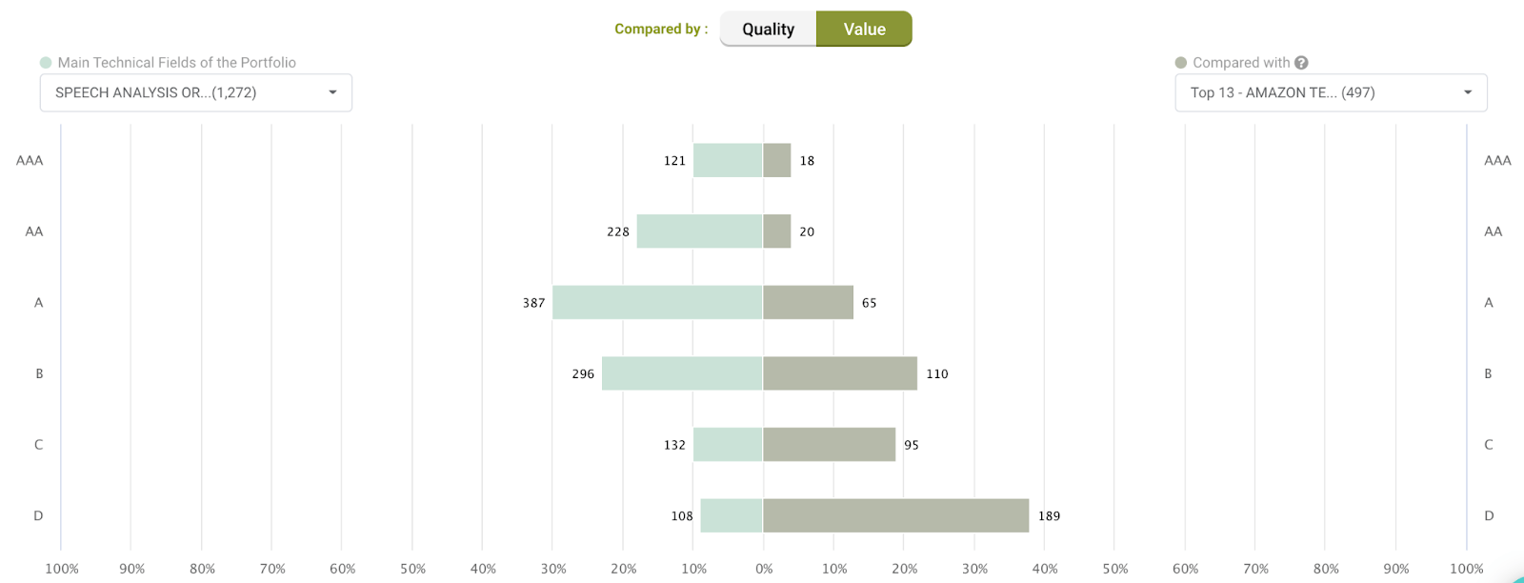
Task: Click the green Main Technical Fields legend dot
Action: point(46,63)
